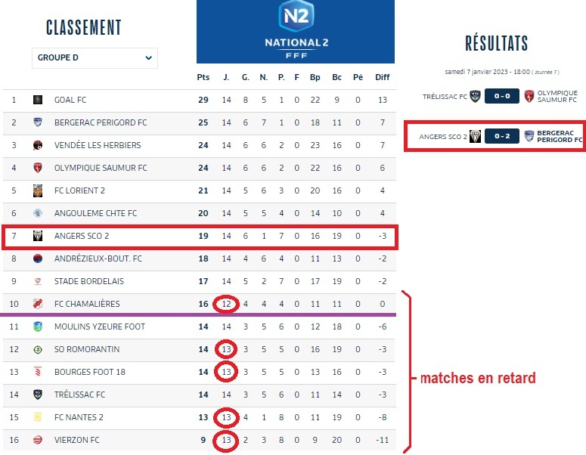This screenshot has width=586, height=455.
Task: Open the GROUPE D dropdown
Action: [95, 57]
